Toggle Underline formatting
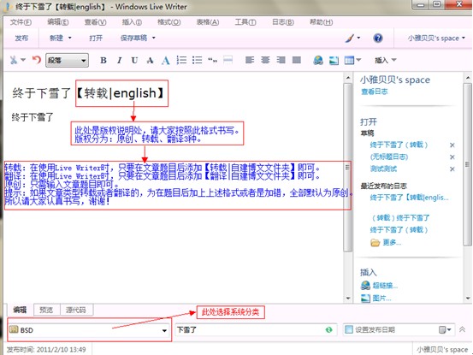This screenshot has width=473, height=355. tap(134, 61)
